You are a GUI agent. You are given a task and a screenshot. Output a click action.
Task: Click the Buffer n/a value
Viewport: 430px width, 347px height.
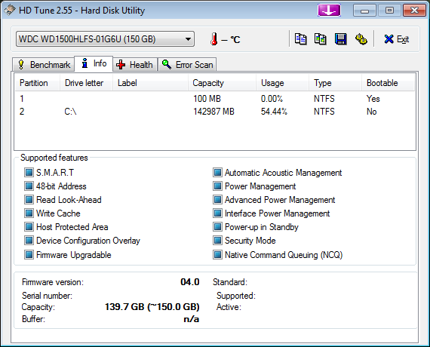click(x=192, y=319)
